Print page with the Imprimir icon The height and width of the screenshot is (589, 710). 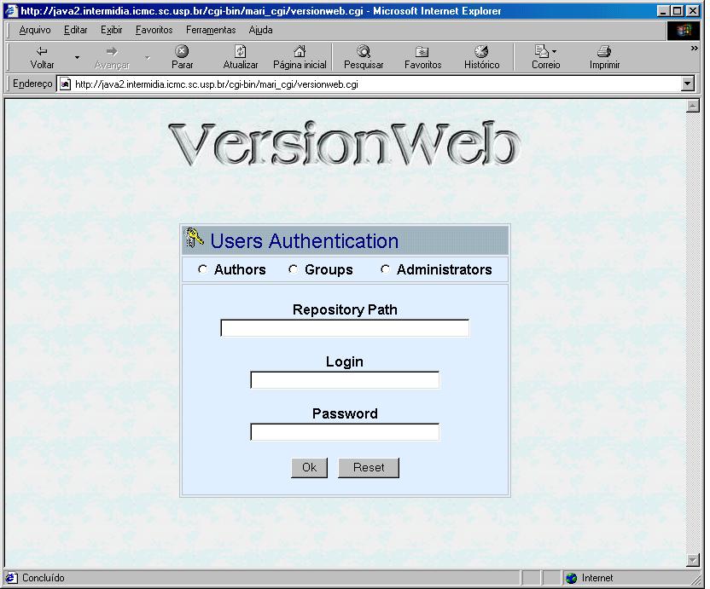[604, 51]
